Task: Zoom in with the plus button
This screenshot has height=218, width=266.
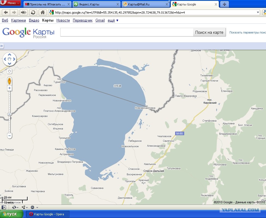Action: [x=10, y=88]
